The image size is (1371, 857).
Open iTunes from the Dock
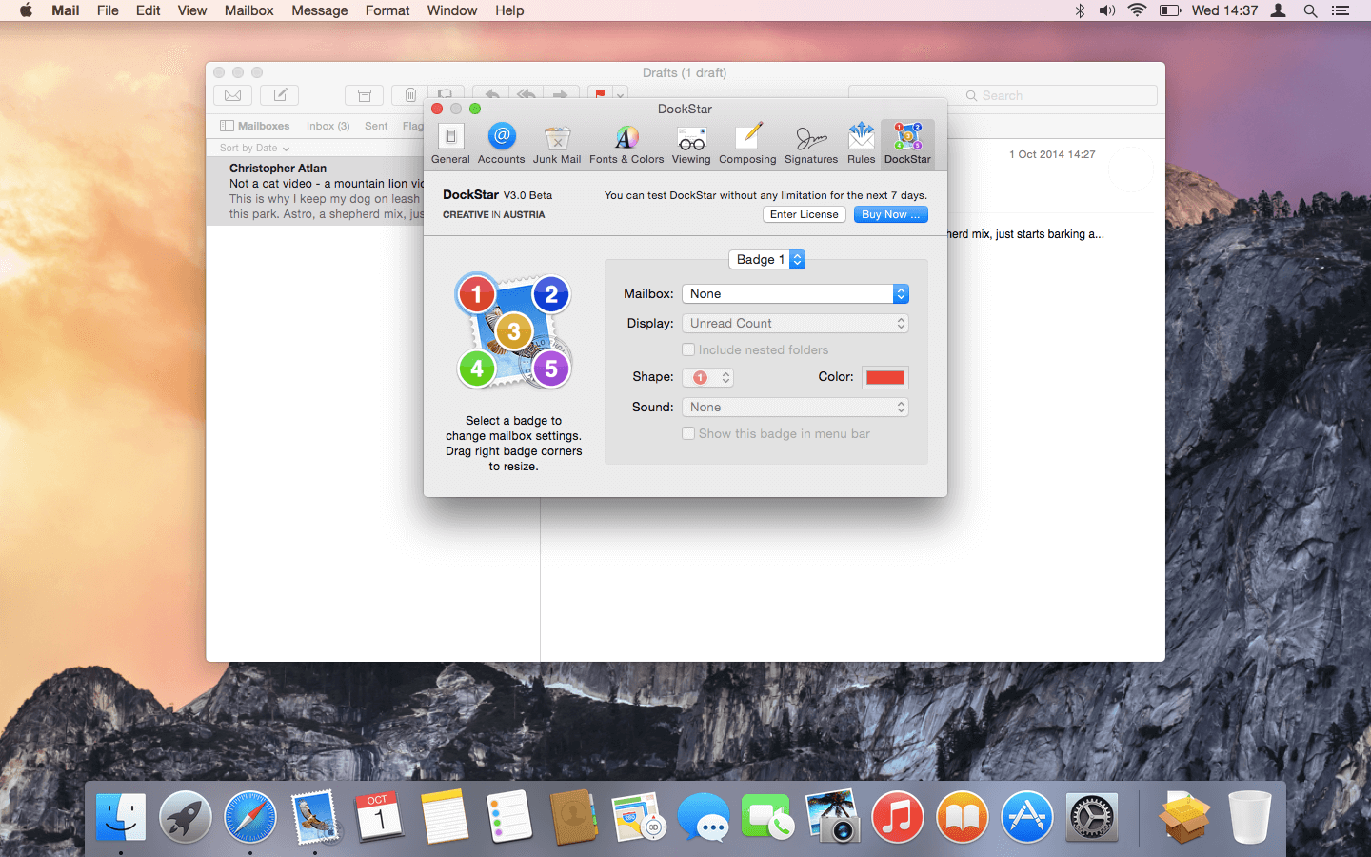898,818
